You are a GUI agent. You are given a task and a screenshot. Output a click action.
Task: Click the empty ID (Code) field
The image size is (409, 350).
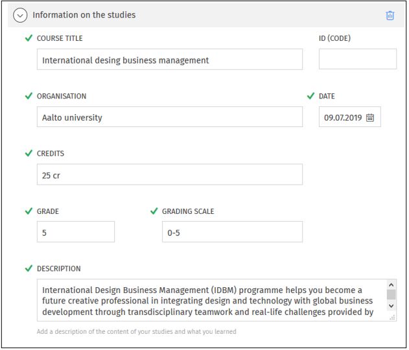pos(357,59)
